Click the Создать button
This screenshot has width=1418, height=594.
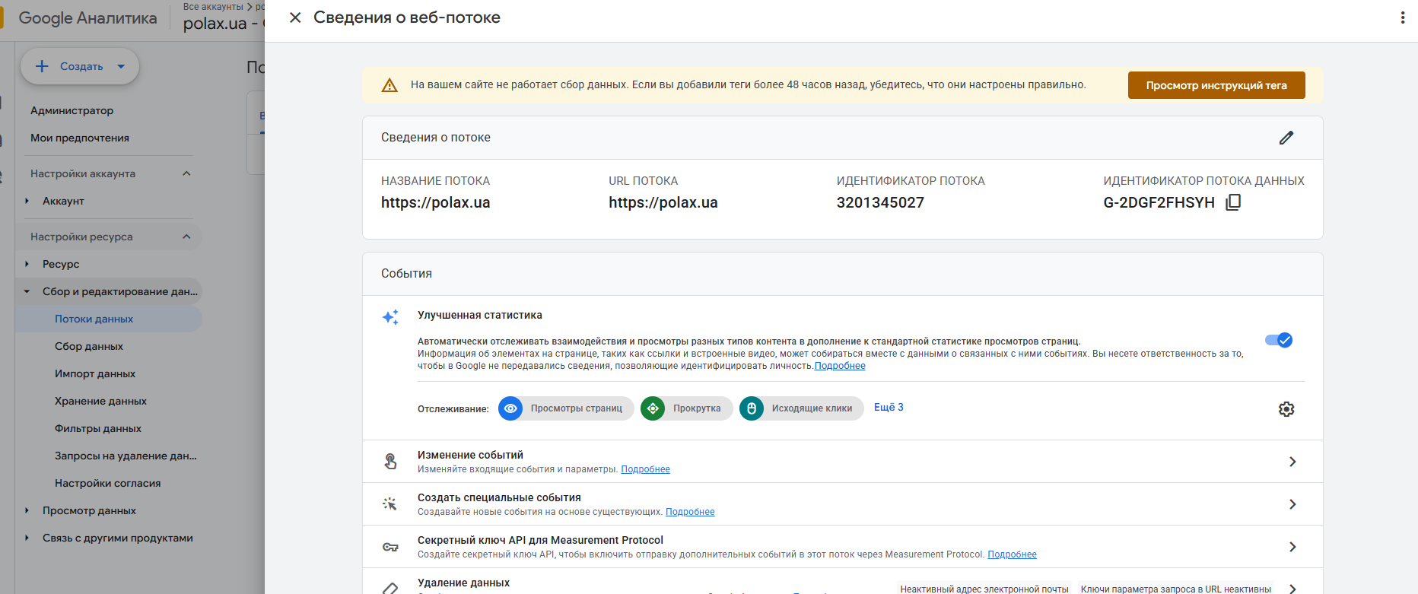pyautogui.click(x=80, y=66)
